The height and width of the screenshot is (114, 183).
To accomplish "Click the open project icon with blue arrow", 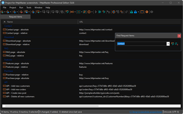I will [8, 12].
